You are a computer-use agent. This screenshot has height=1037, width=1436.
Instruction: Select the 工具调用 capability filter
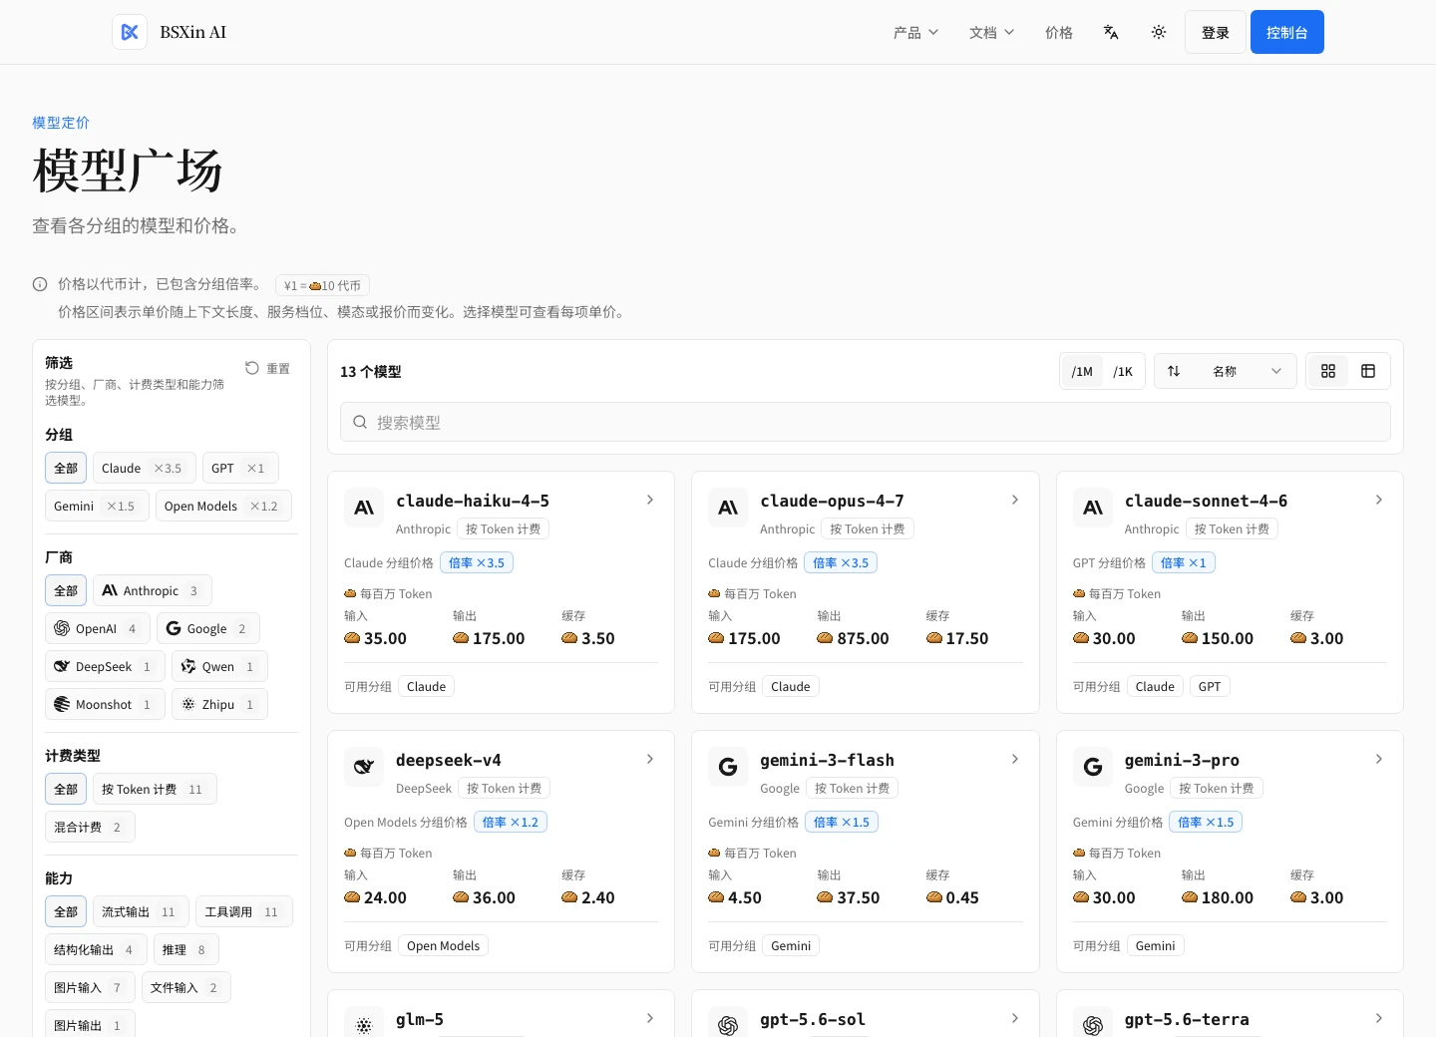pyautogui.click(x=244, y=911)
